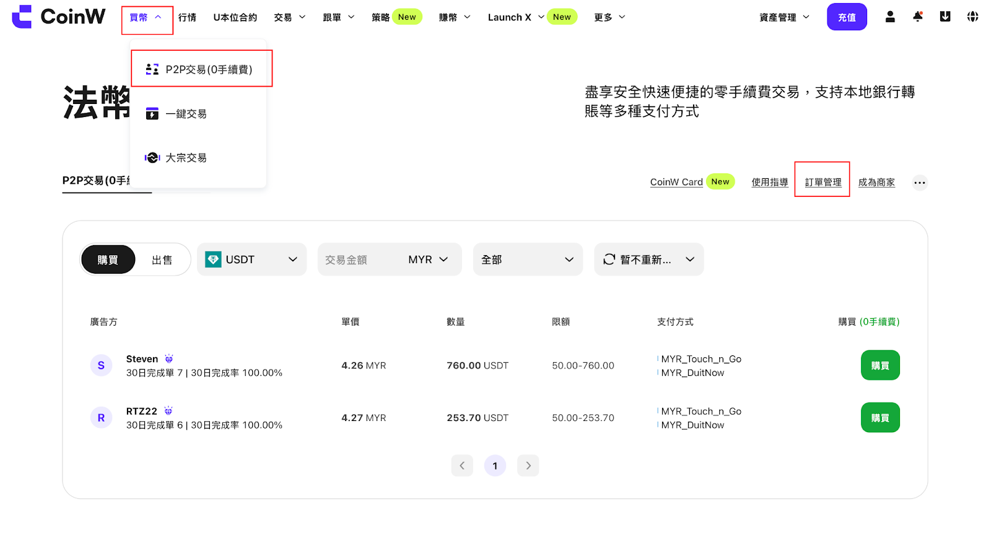This screenshot has width=991, height=543.
Task: Click the 253.70 USDT quantity
Action: [478, 418]
